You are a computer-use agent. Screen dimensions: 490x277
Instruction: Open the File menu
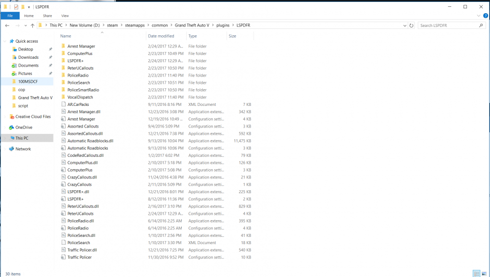[x=10, y=16]
